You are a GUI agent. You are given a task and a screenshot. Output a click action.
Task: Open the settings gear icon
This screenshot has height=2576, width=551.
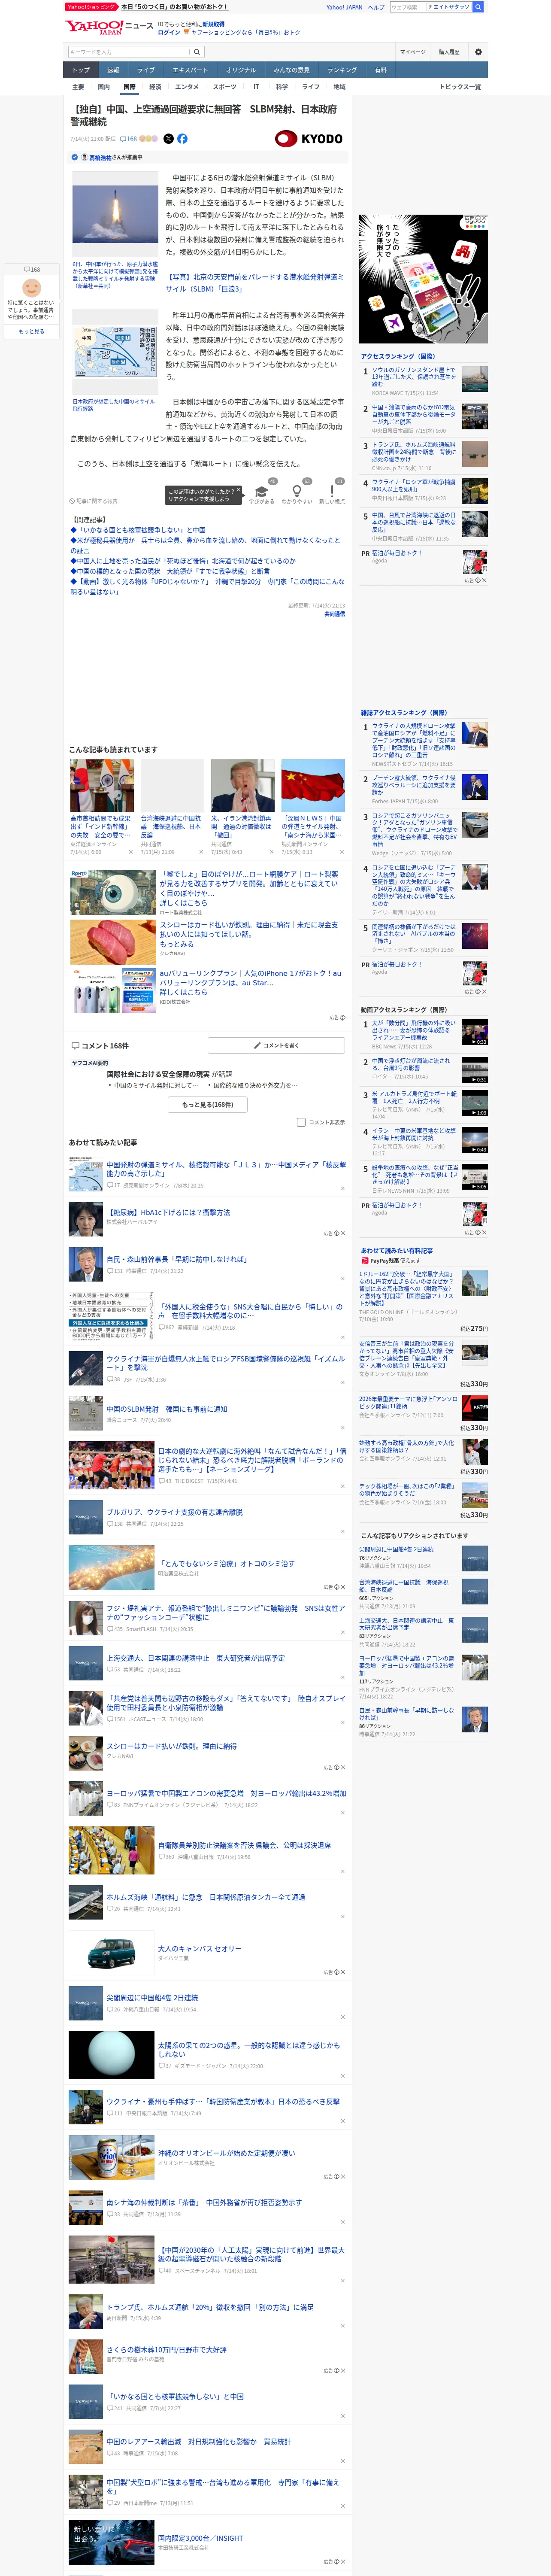[478, 52]
